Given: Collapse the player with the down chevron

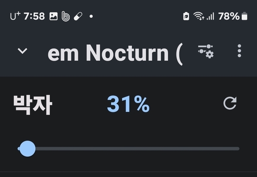Looking at the screenshot, I should 22,51.
